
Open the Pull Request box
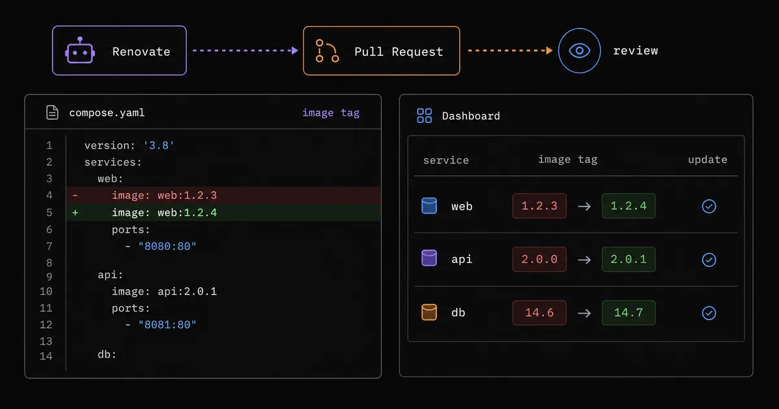tap(382, 51)
